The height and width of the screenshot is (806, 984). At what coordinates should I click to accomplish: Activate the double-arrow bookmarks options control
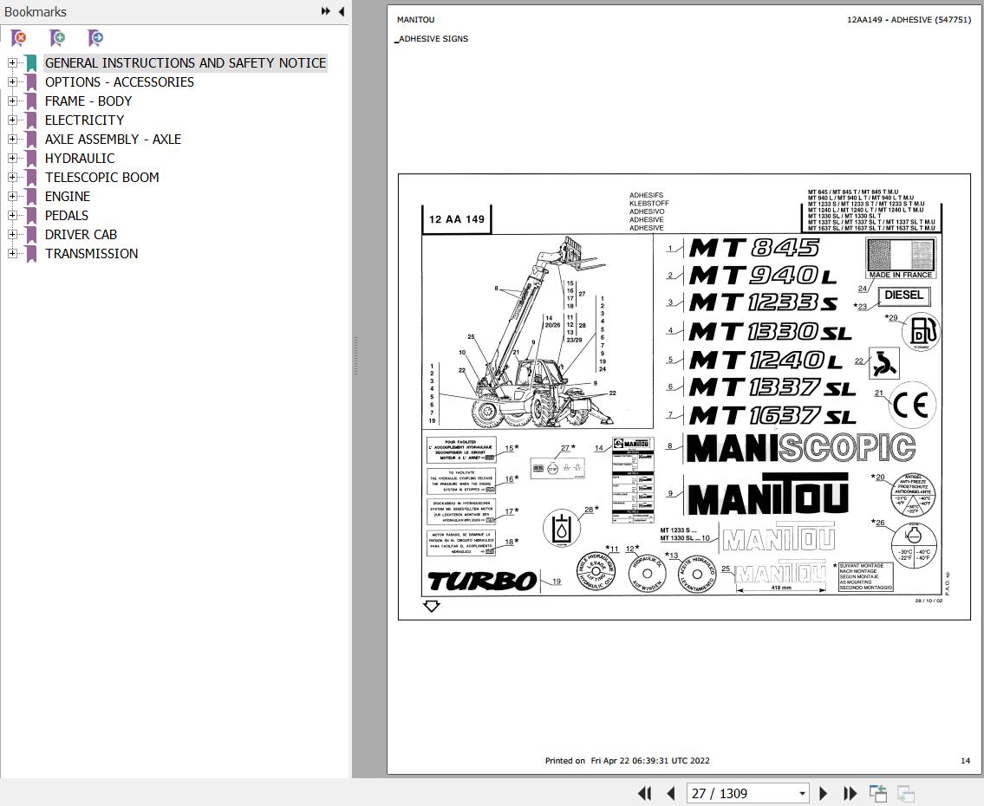(324, 11)
